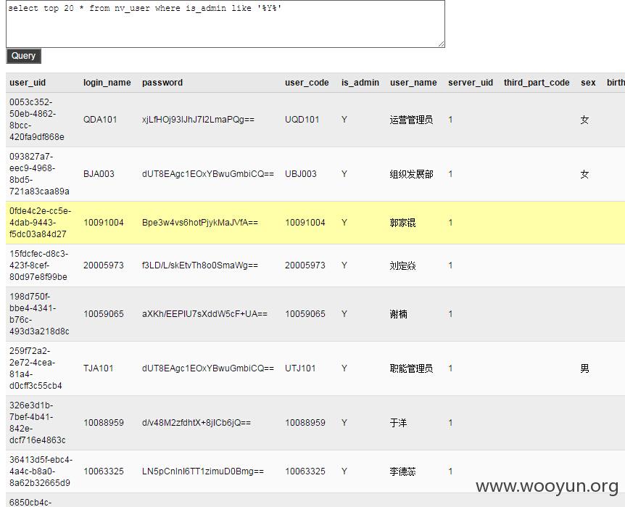Click user name 于洋 cell

coord(399,422)
